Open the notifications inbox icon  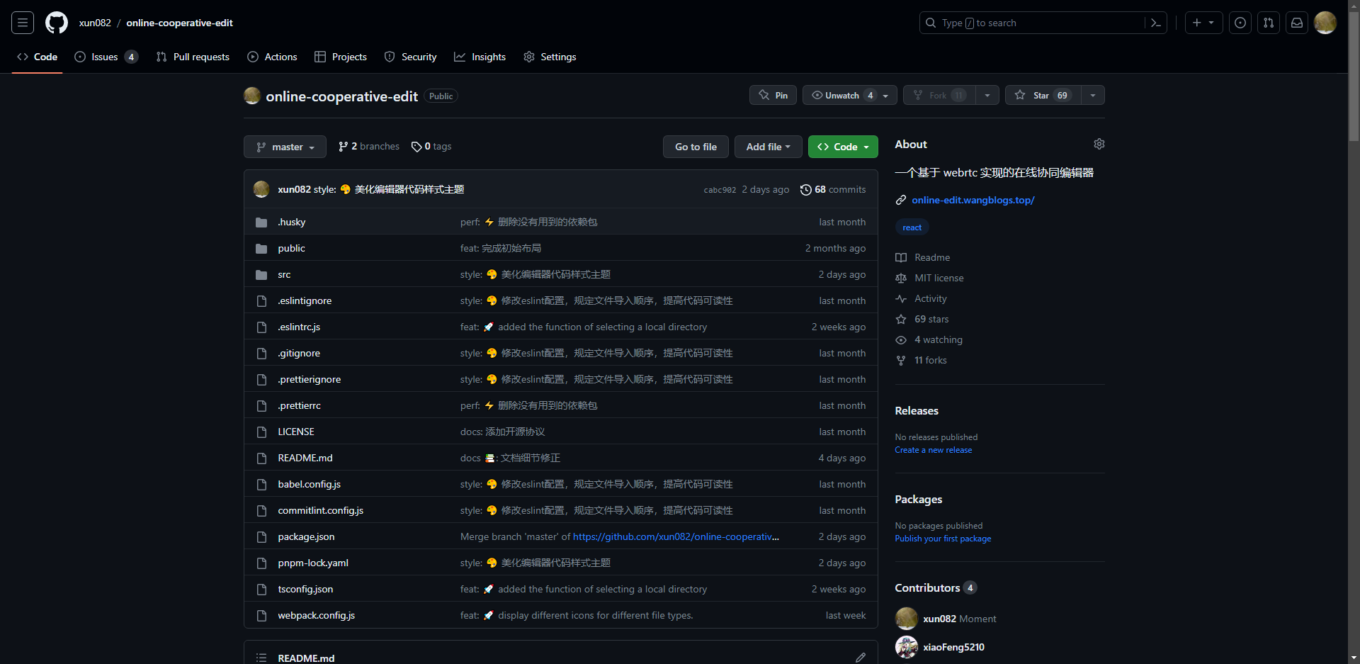1297,23
